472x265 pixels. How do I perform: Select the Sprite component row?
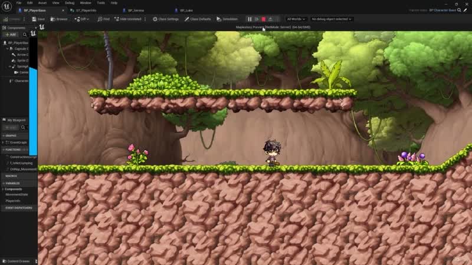(x=20, y=61)
